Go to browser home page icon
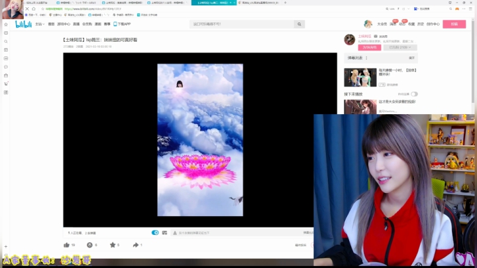The height and width of the screenshot is (268, 477). [34, 9]
